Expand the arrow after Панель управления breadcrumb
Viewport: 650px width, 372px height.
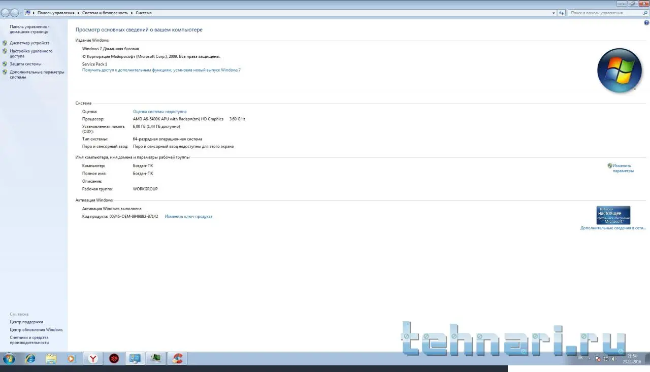(x=78, y=13)
